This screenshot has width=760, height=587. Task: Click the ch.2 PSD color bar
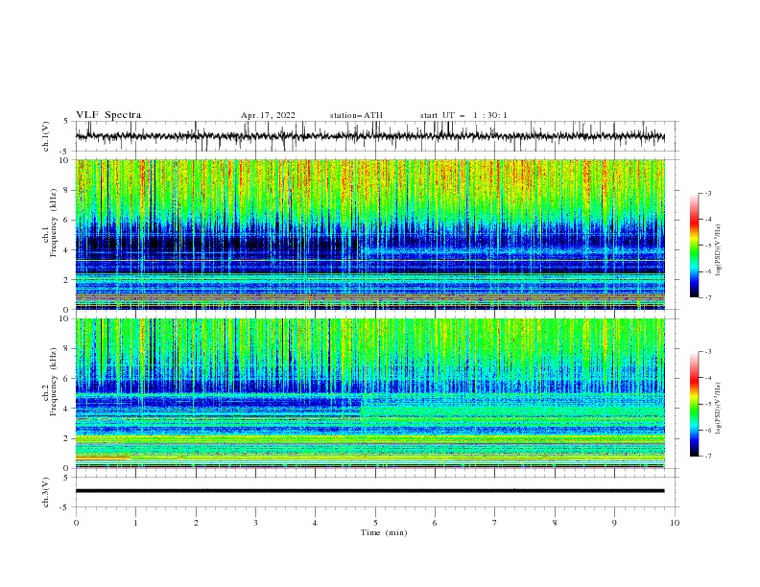[x=695, y=404]
